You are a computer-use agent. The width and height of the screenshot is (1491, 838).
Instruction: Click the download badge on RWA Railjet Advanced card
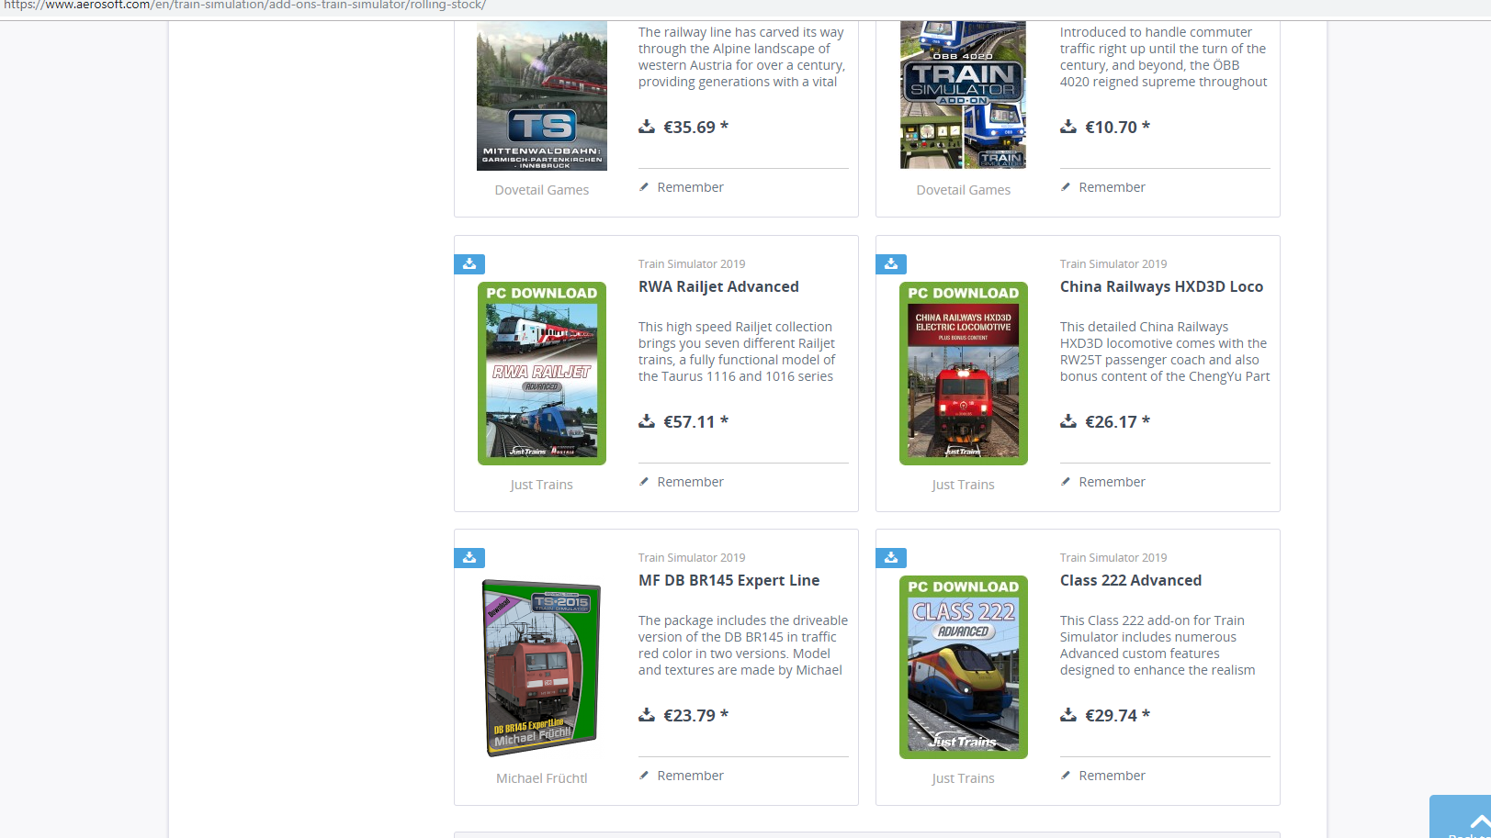(x=469, y=263)
